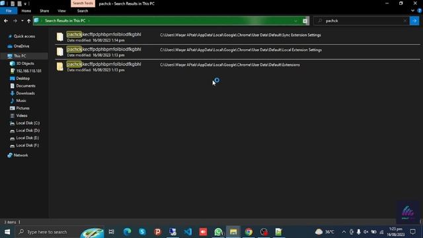Click folder icon of Default\Extensions result
Image resolution: width=423 pixels, height=238 pixels.
pos(60,67)
